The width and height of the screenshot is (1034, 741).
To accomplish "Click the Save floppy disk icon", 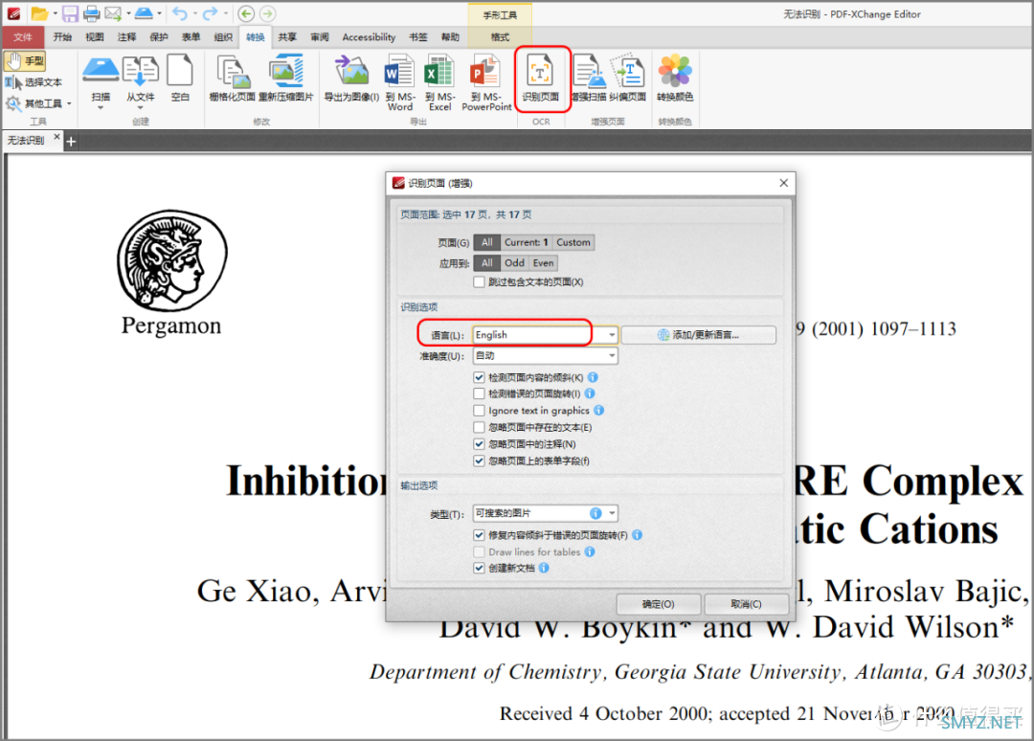I will [x=70, y=13].
